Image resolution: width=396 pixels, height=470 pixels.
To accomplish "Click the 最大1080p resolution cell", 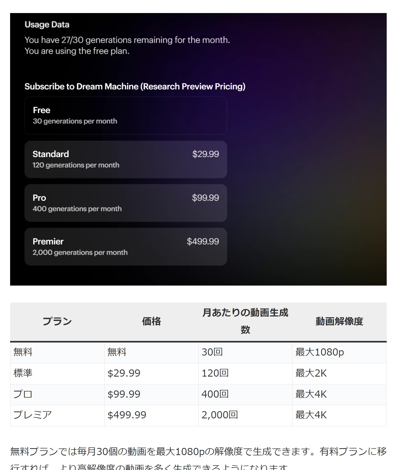I will 339,352.
